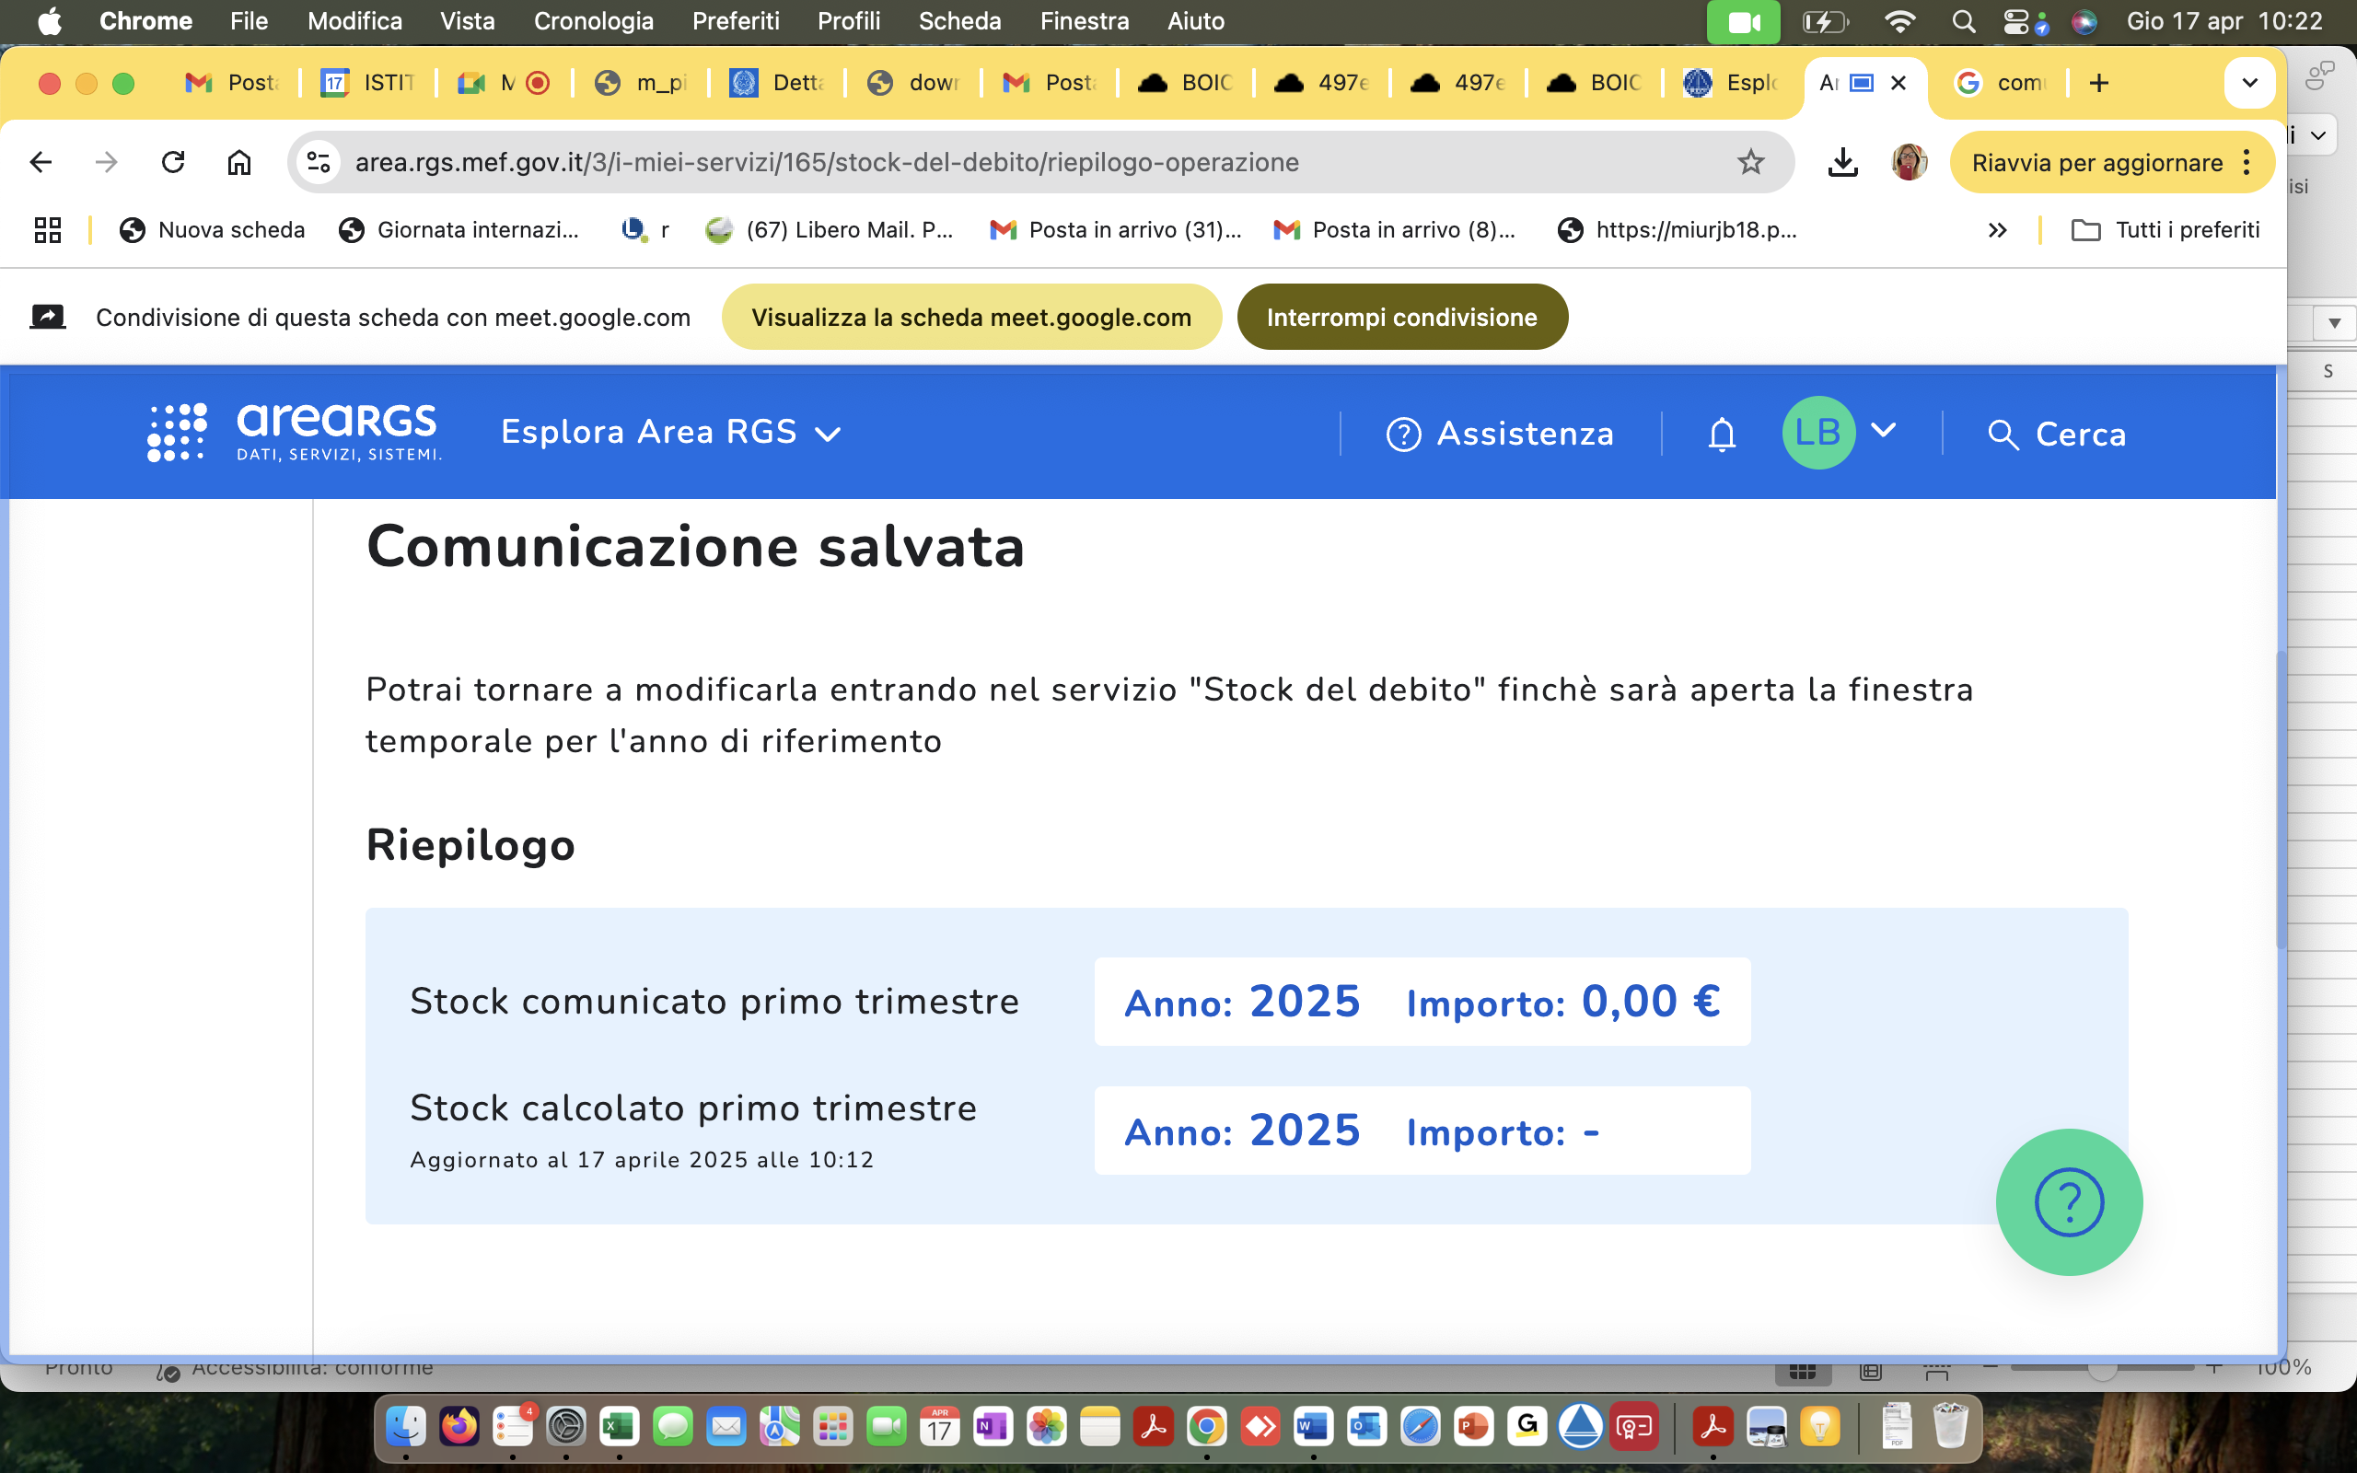Open the Cronologia menu
The width and height of the screenshot is (2357, 1473).
click(593, 20)
